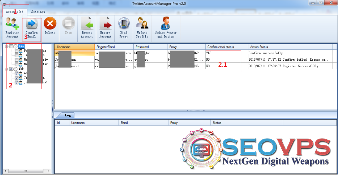Click the red Delete icon
The image size is (338, 175).
tap(50, 23)
